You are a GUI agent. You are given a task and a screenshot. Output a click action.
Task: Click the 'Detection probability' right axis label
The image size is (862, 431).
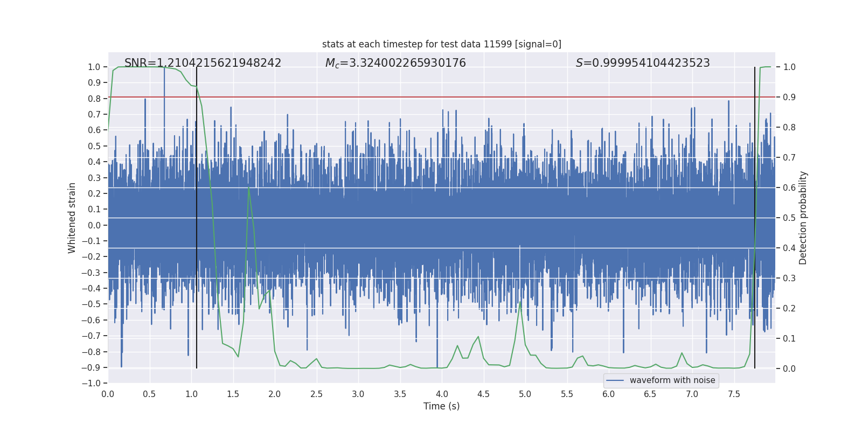[x=803, y=218]
